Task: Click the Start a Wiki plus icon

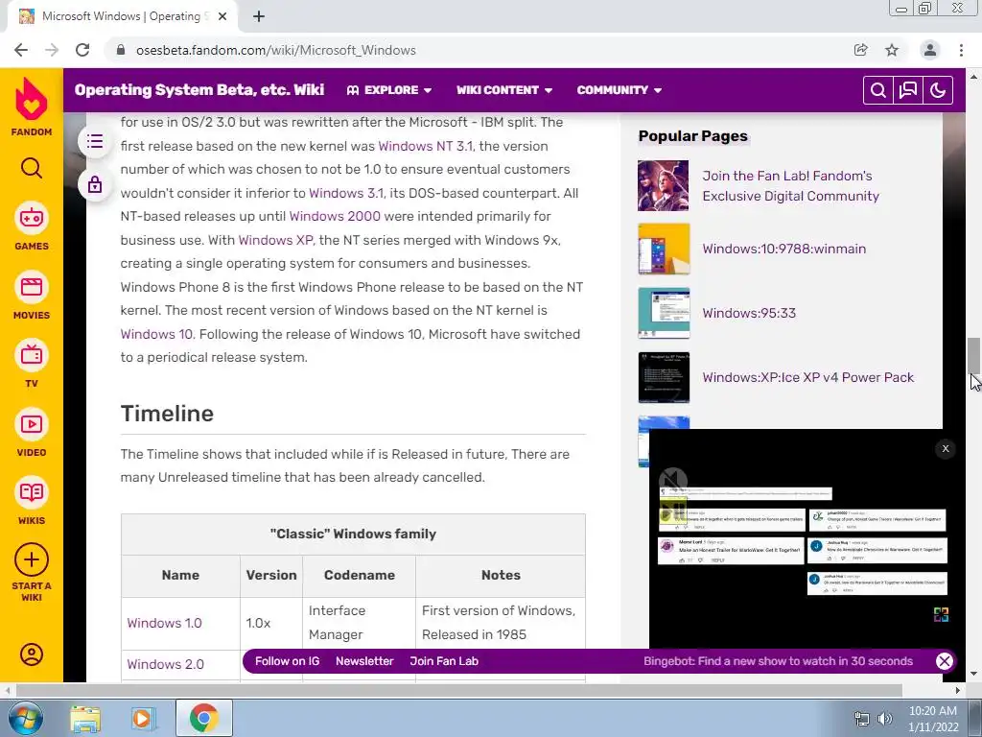Action: [32, 559]
